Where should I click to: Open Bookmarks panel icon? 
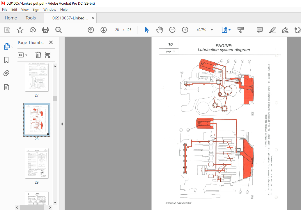(6, 60)
